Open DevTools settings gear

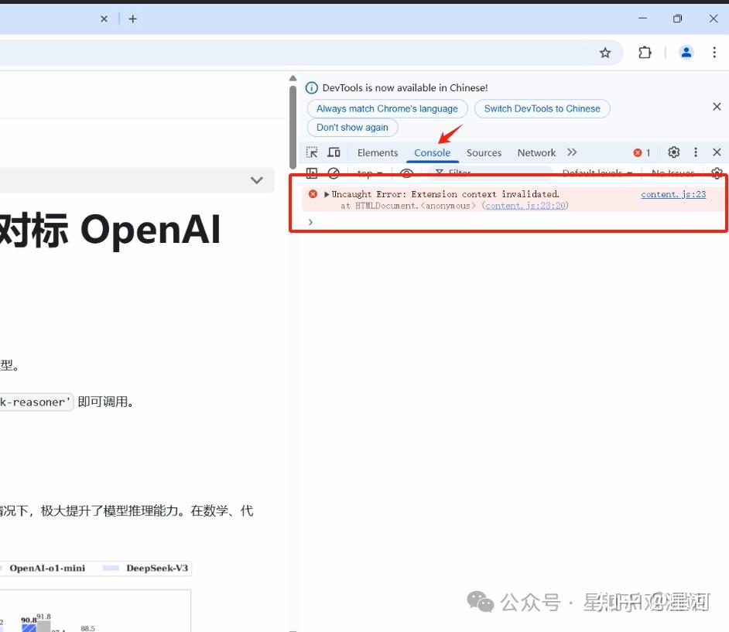[674, 152]
